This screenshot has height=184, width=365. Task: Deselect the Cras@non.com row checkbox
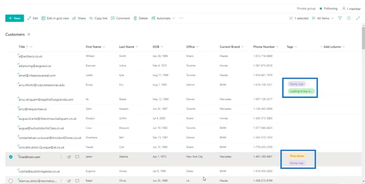tap(10, 157)
